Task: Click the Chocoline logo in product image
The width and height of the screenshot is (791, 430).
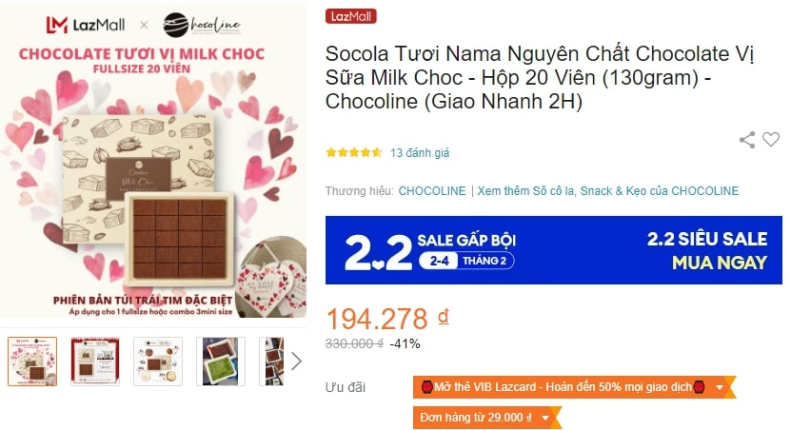Action: coord(202,25)
